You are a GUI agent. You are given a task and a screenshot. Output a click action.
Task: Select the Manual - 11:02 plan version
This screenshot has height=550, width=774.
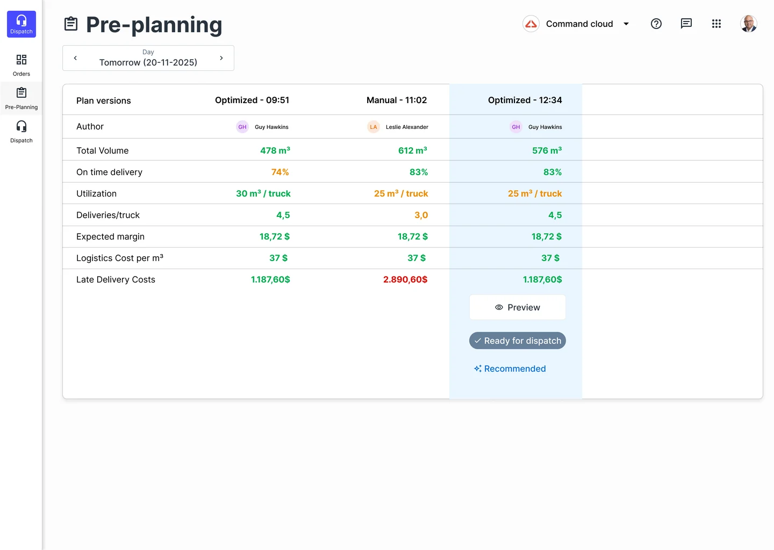pyautogui.click(x=397, y=100)
